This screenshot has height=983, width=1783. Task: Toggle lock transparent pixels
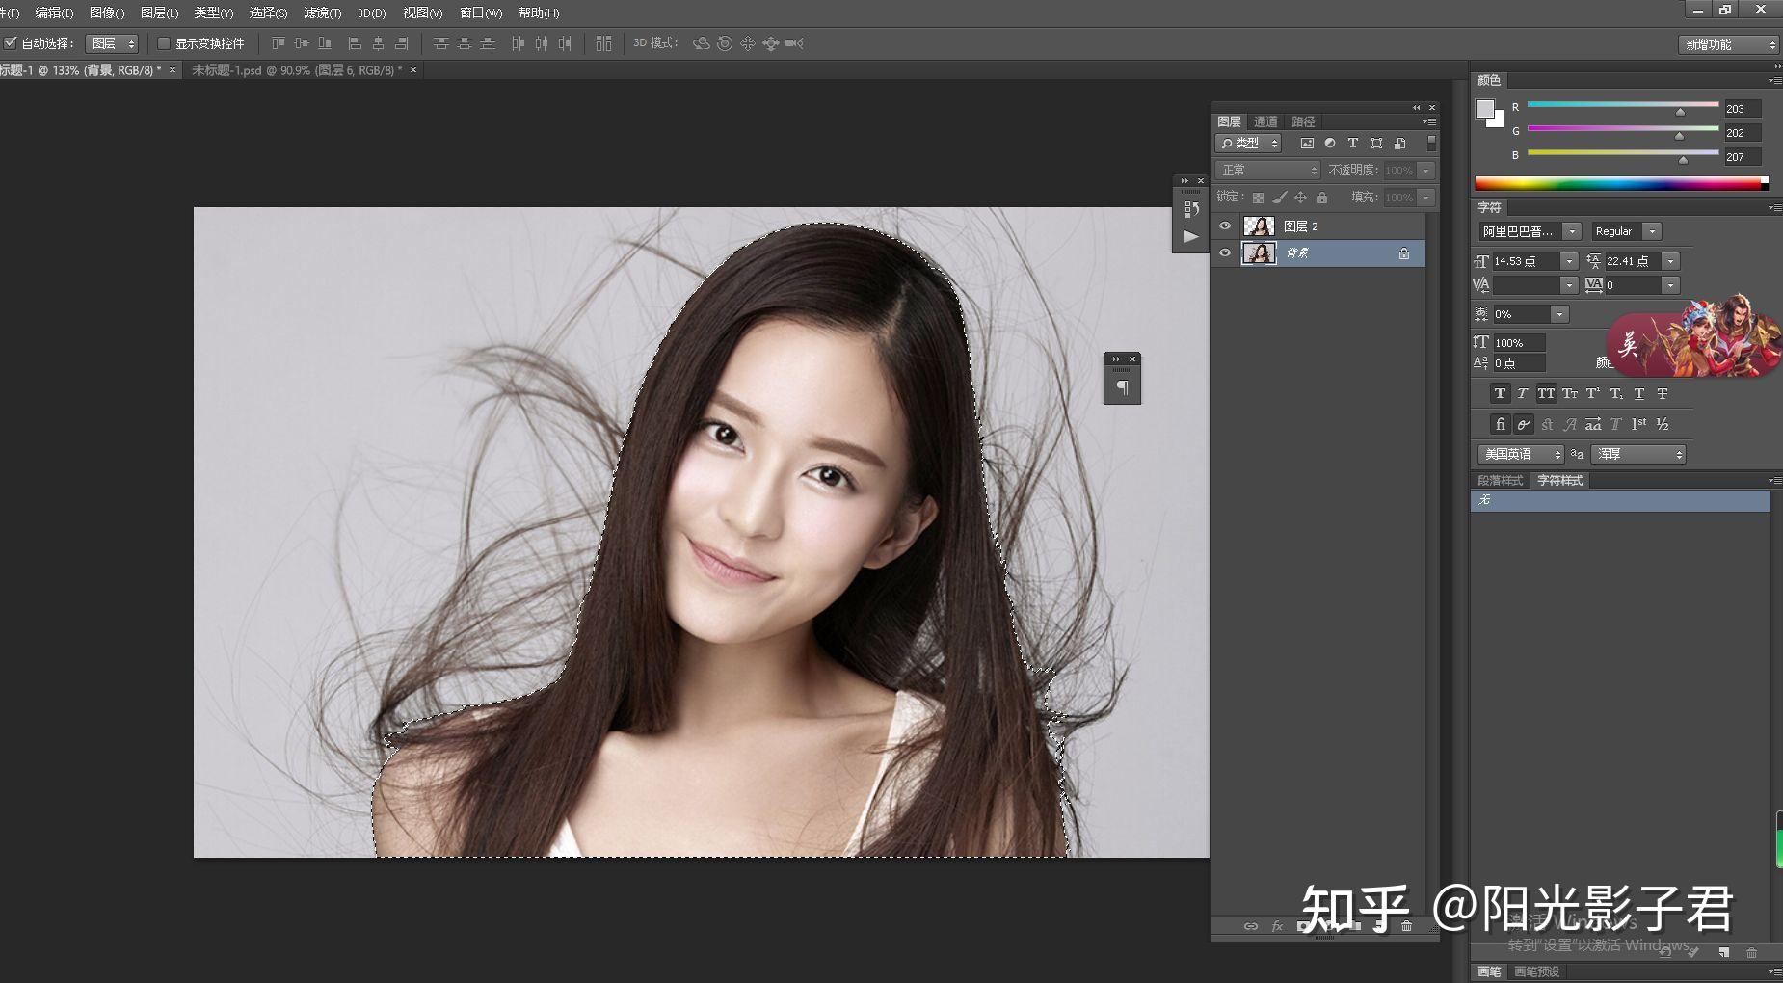tap(1258, 198)
